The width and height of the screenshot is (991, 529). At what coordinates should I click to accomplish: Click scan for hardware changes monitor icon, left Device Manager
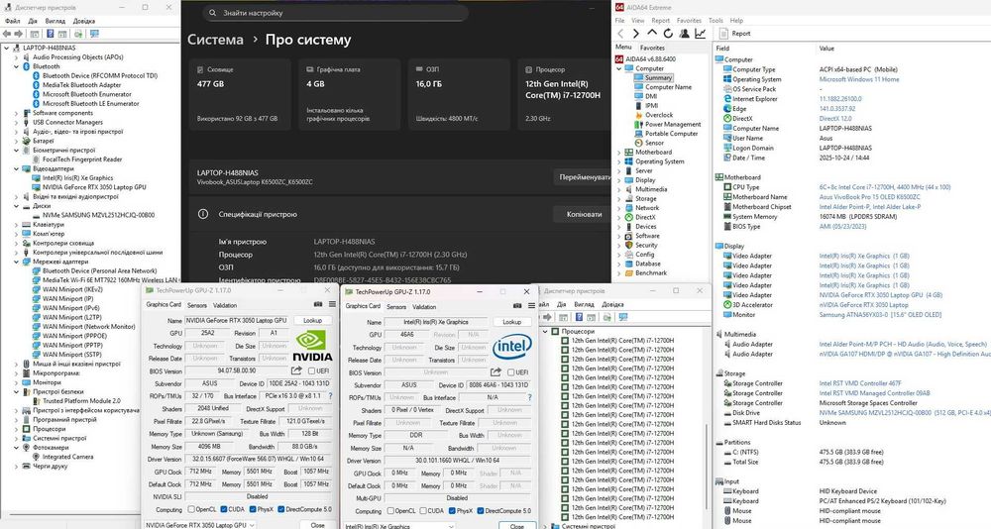click(95, 34)
